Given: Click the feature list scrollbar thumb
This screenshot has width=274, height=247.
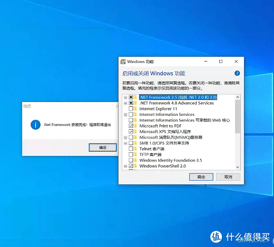Looking at the screenshot, I should 238,117.
